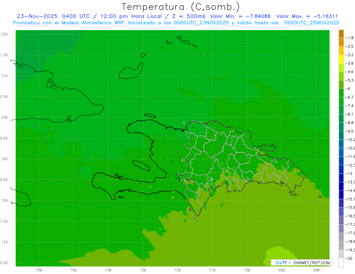Pick the dark blue swatch between -13.7 and -14.4
The image size is (355, 274).
tap(341, 186)
